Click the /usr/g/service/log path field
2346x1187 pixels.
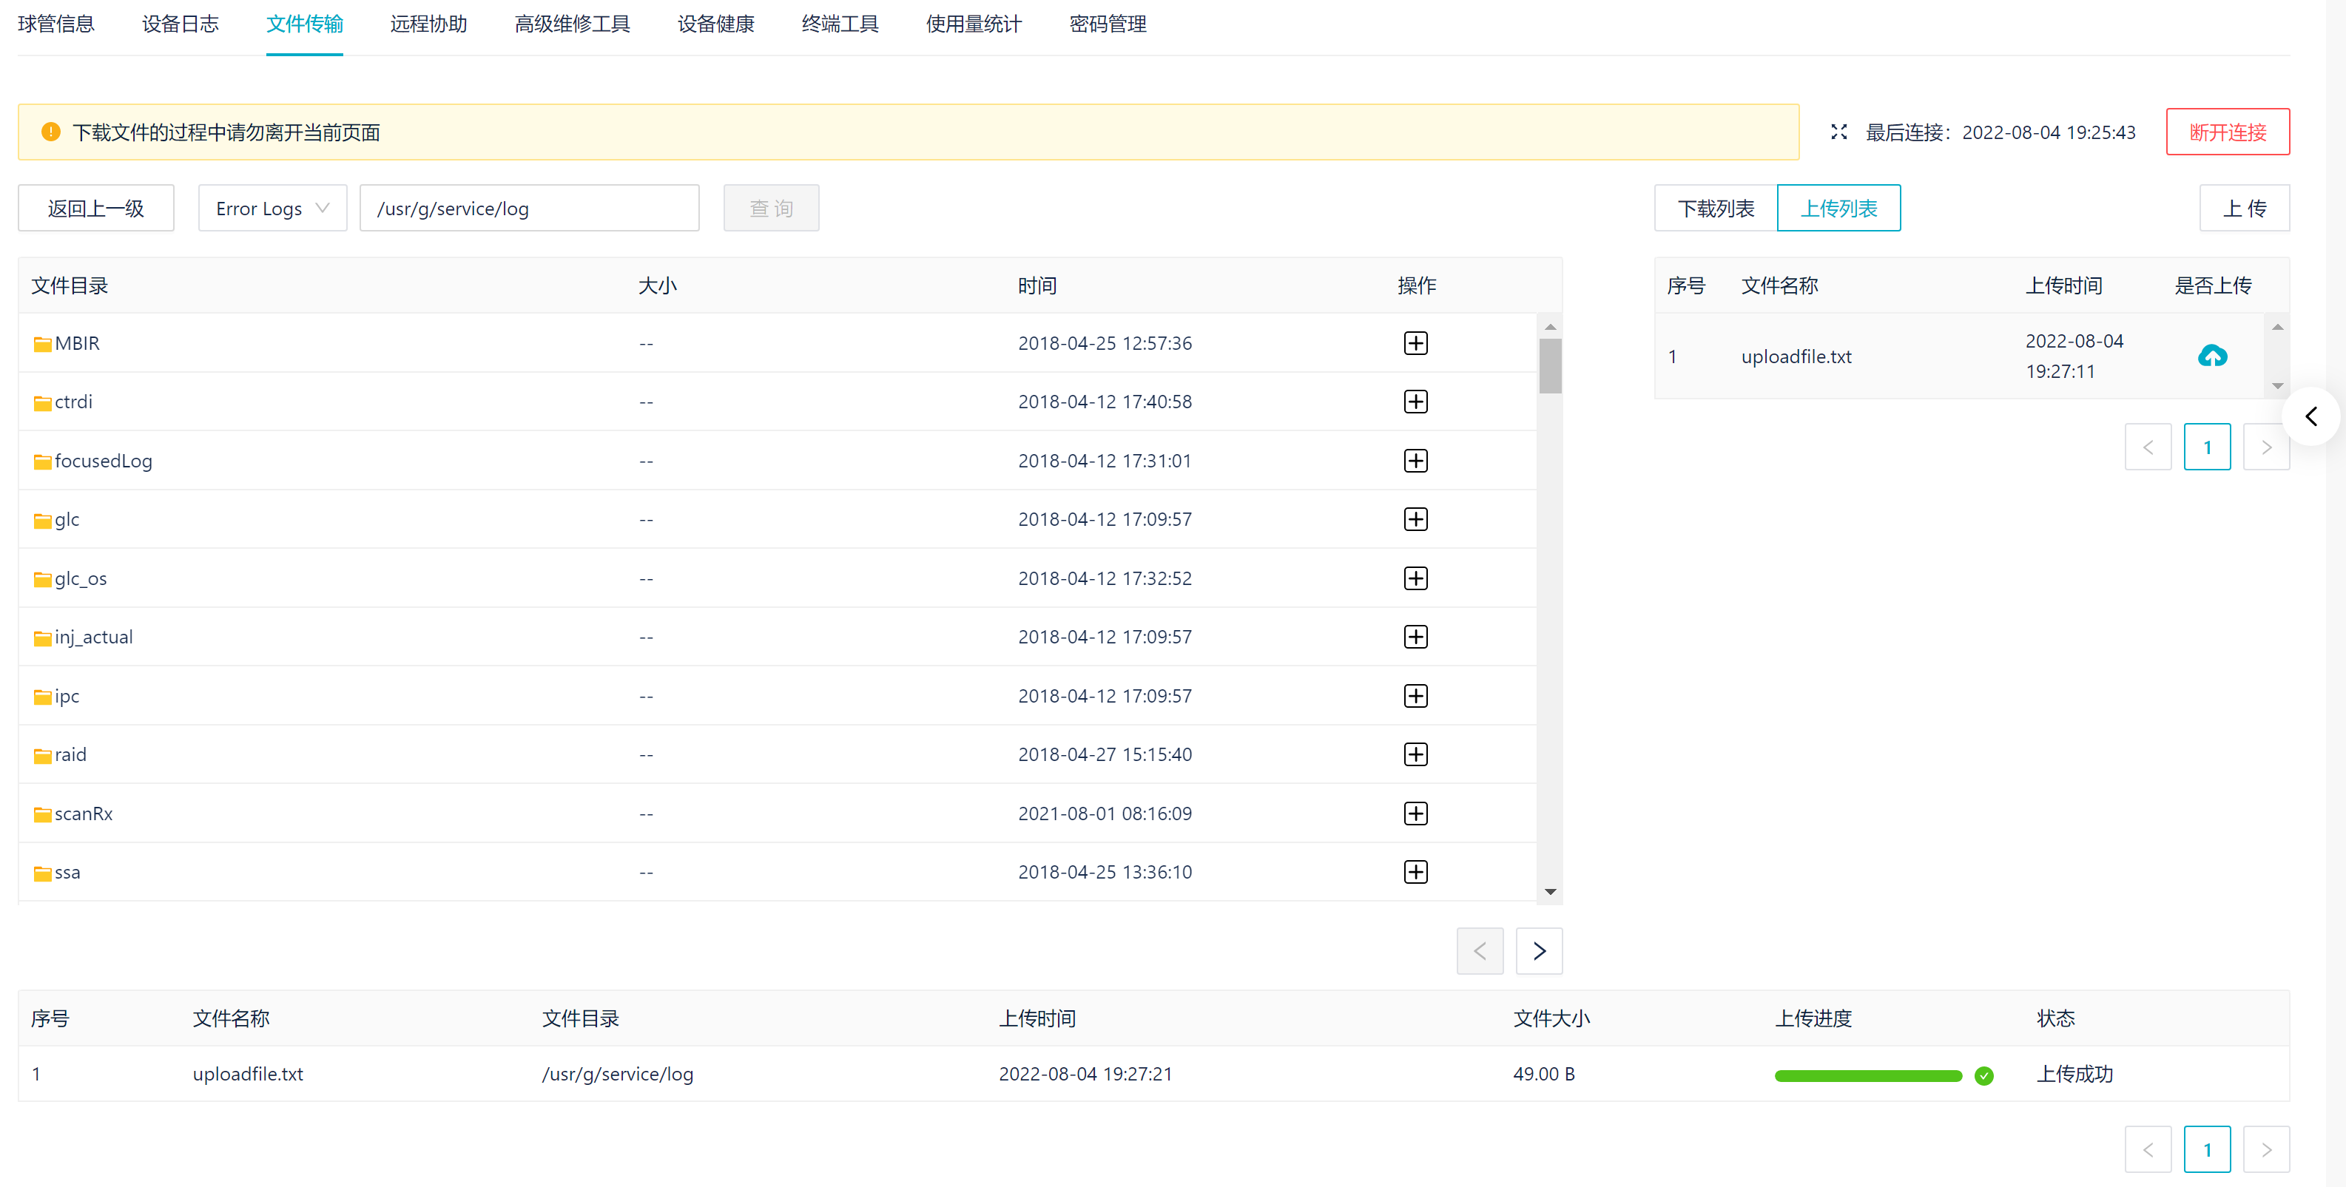[x=529, y=208]
